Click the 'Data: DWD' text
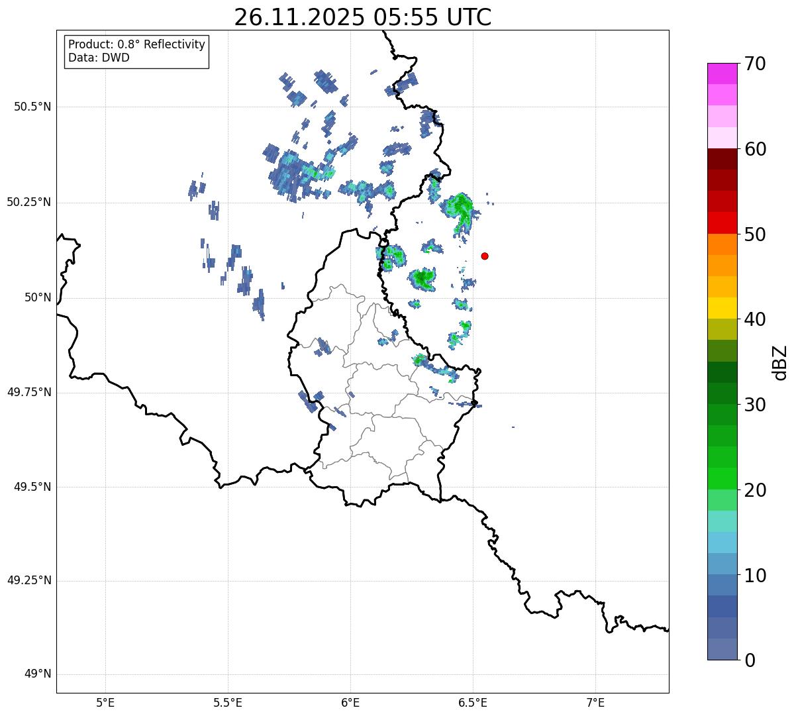796x716 pixels. pyautogui.click(x=99, y=58)
